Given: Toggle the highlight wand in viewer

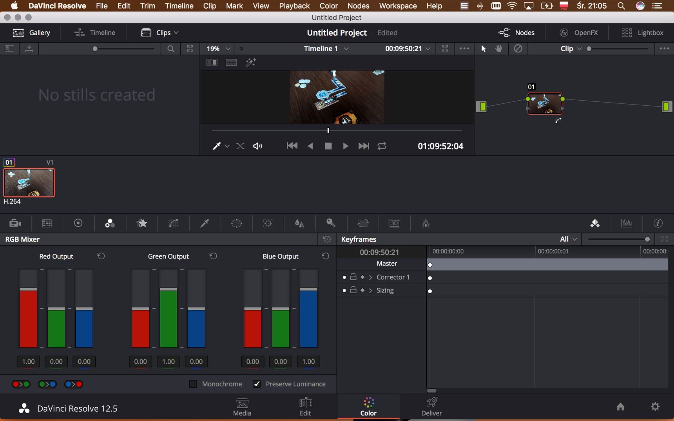Looking at the screenshot, I should 251,62.
